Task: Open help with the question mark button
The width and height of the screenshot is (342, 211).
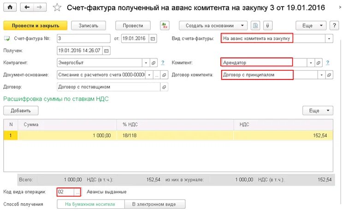Action: (x=334, y=25)
